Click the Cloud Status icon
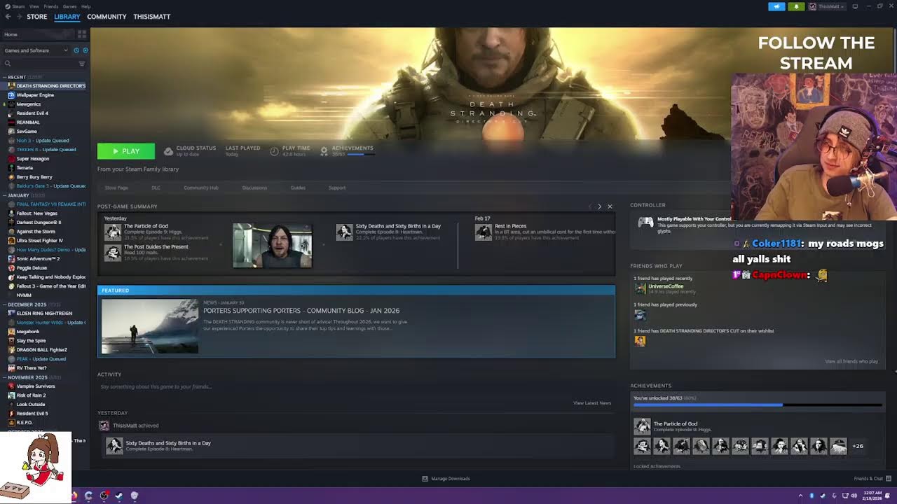The width and height of the screenshot is (897, 504). click(168, 151)
